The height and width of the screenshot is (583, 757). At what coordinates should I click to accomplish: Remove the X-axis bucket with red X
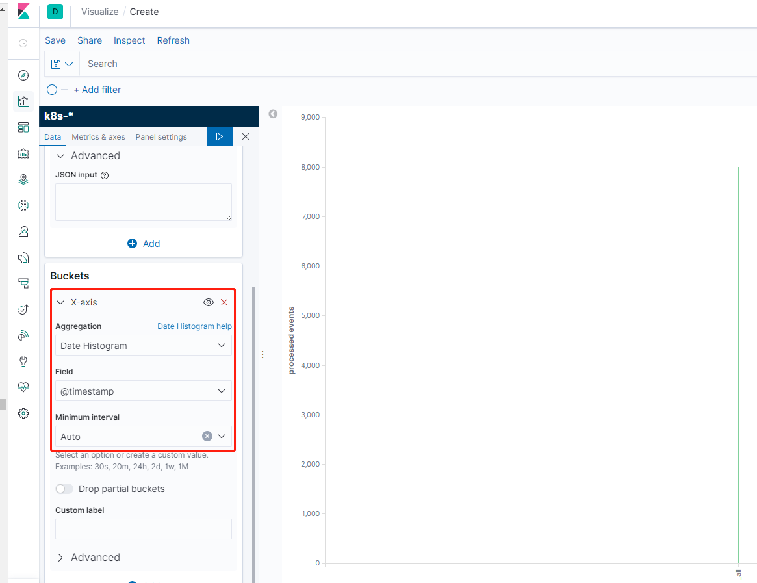click(224, 302)
